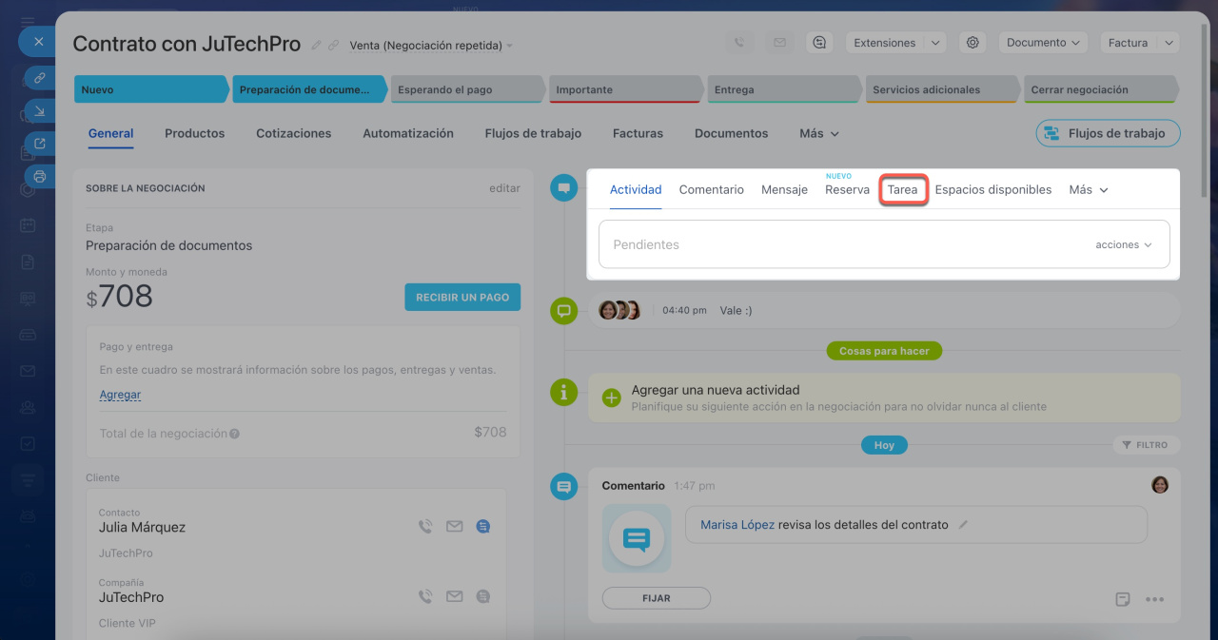The image size is (1218, 640).
Task: Click the email icon for JuTechPro company
Action: pyautogui.click(x=455, y=597)
